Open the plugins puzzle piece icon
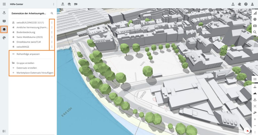Image resolution: width=258 pixels, height=135 pixels. coord(239,4)
